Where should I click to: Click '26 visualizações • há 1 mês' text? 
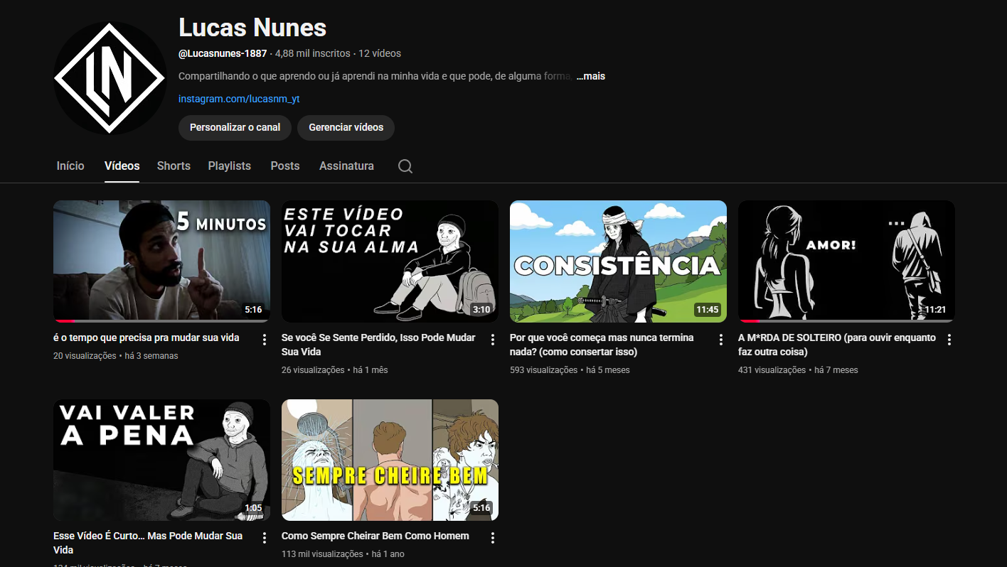click(335, 370)
